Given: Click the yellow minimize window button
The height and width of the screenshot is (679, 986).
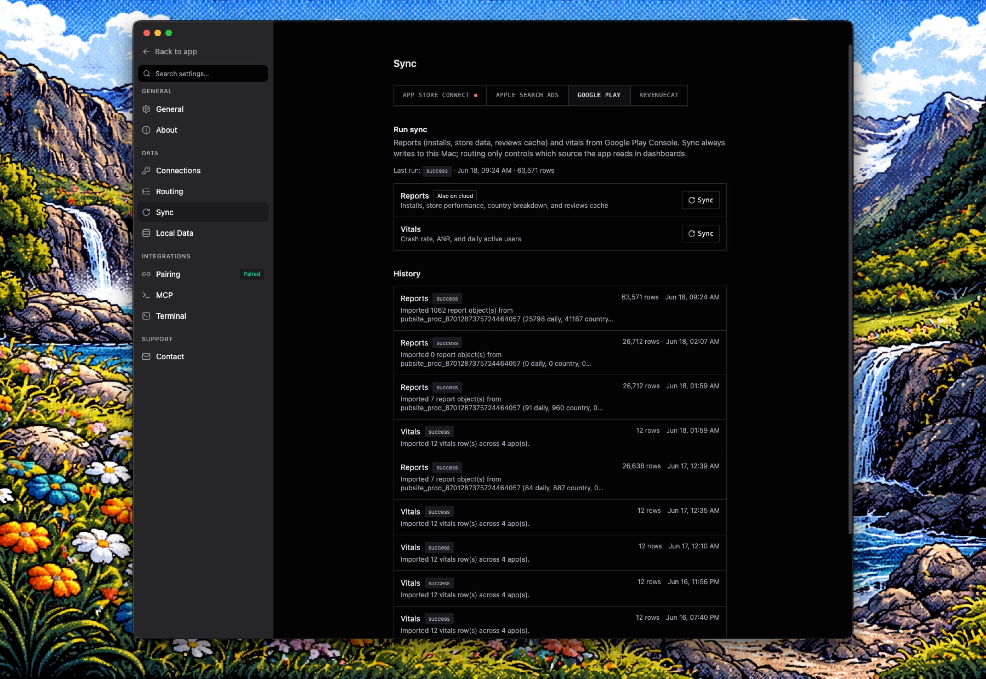Looking at the screenshot, I should [x=158, y=33].
